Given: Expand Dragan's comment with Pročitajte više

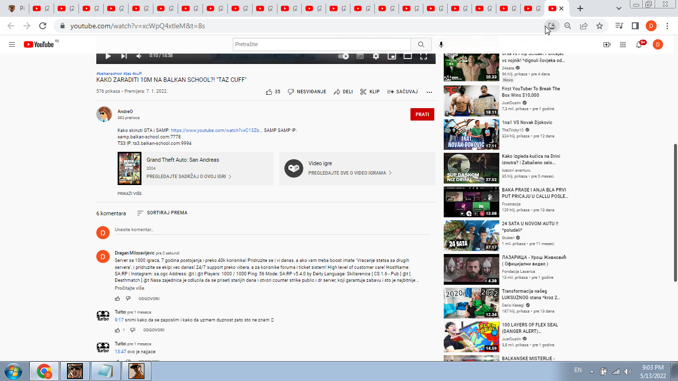Looking at the screenshot, I should pyautogui.click(x=130, y=288).
